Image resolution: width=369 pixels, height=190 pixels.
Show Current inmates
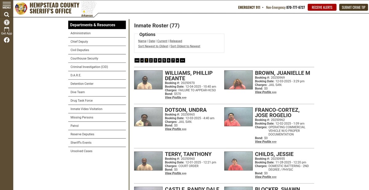pos(162,41)
